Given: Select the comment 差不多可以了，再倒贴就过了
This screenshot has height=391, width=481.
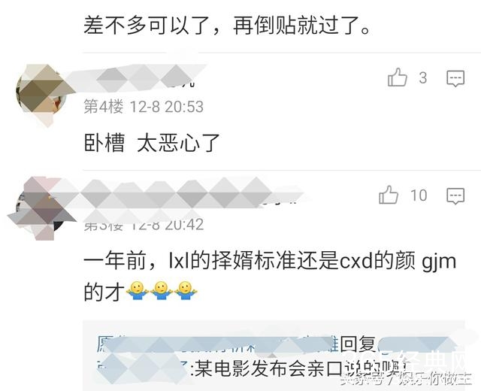Looking at the screenshot, I should [227, 25].
